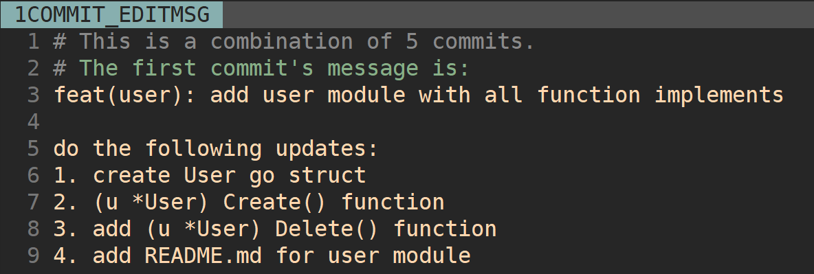Screen dimensions: 814x274
Task: Click the word "function" on line 8
Action: (444, 229)
